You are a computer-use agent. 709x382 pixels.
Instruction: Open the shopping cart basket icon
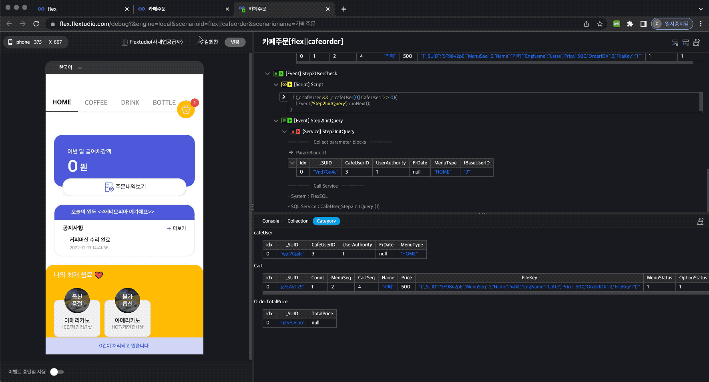(x=186, y=109)
